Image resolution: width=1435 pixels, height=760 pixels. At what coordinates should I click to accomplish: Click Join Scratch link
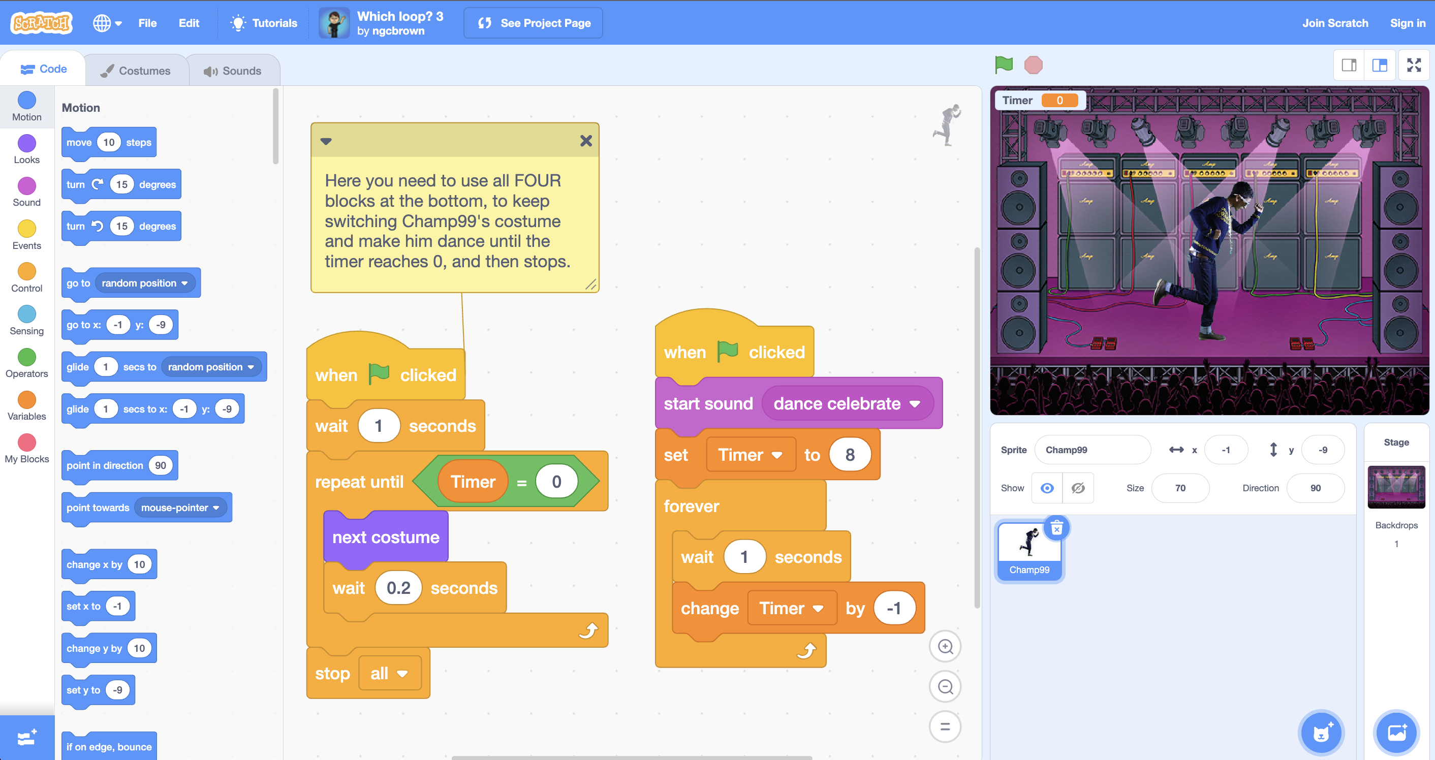point(1335,23)
